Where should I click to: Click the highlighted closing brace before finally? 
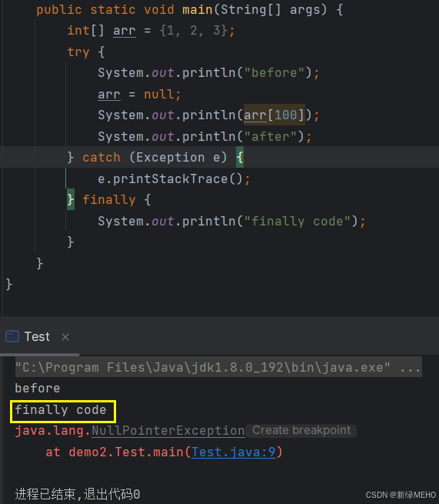click(x=71, y=199)
